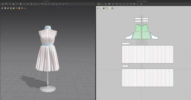Viewport: 191px width, 100px height.
Task: Open the 3D Window title dropdown arrow
Action: (x=54, y=1)
